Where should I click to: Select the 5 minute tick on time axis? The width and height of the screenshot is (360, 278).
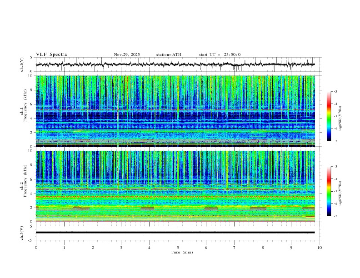pyautogui.click(x=178, y=248)
